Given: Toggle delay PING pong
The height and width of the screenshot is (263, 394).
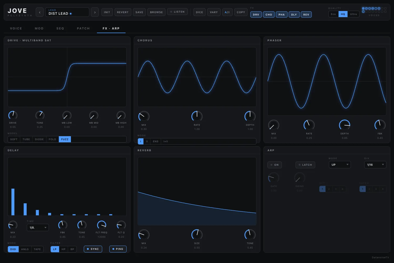Looking at the screenshot, I should coord(118,249).
